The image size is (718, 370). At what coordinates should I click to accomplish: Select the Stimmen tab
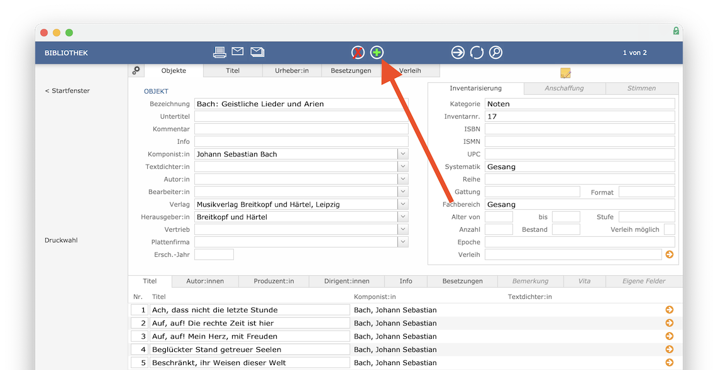(641, 89)
